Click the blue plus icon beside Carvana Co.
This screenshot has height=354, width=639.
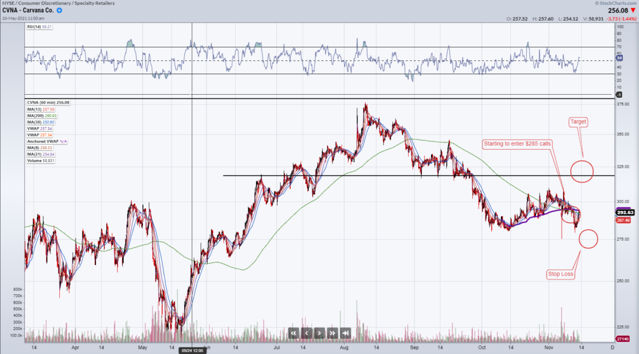(x=59, y=11)
